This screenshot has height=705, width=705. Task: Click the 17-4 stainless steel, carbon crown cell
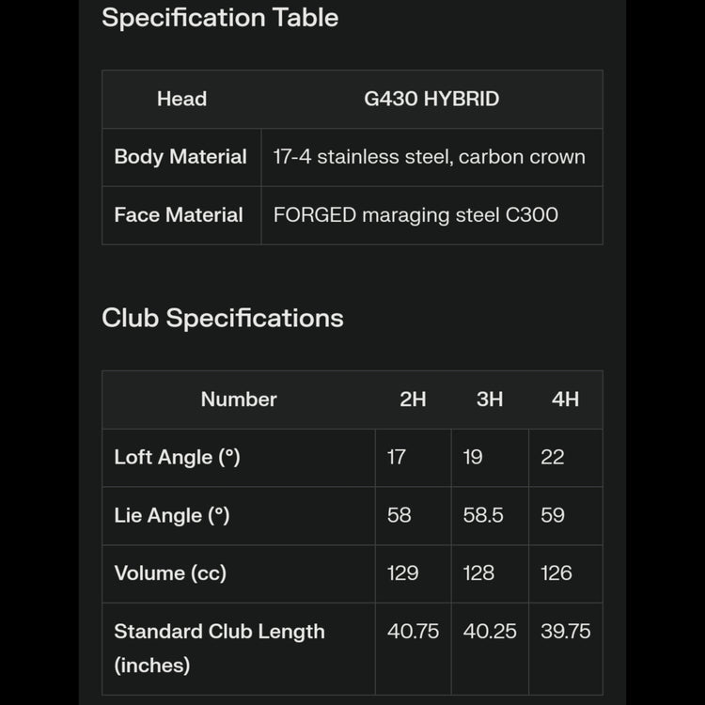(x=429, y=157)
